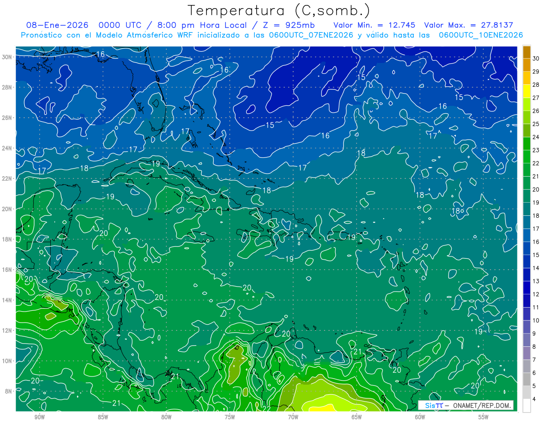Click the map title "Temperatura (C,somb.)"

tap(279, 10)
